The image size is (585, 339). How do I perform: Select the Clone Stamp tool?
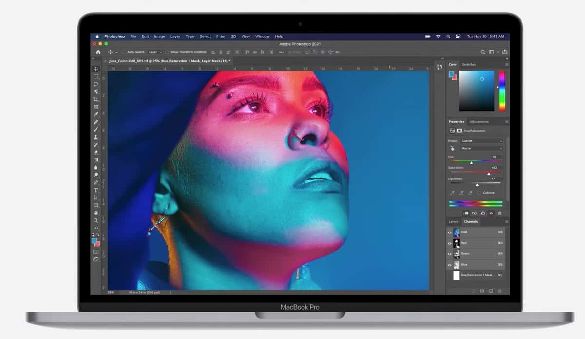click(96, 137)
